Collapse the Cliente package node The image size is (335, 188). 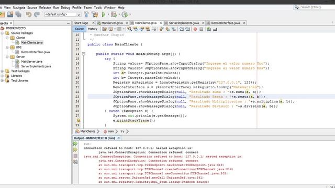click(7, 38)
